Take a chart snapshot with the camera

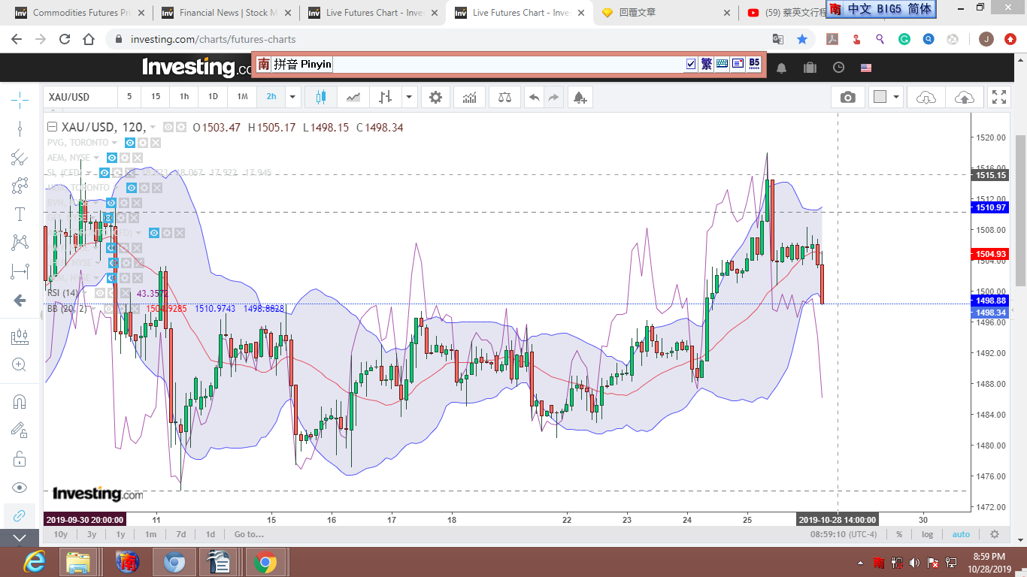pyautogui.click(x=848, y=97)
